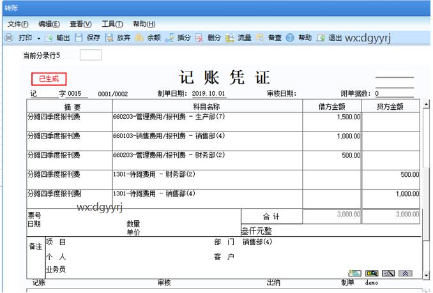
Task: Click the Cash Flow (流量) icon
Action: pyautogui.click(x=230, y=38)
